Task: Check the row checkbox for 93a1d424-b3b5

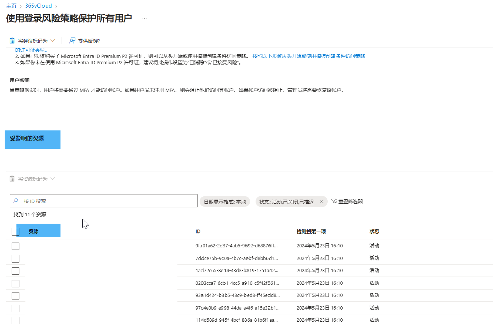Action: [15, 296]
